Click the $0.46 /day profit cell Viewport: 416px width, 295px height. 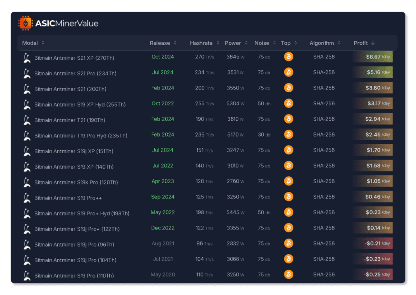click(x=373, y=197)
